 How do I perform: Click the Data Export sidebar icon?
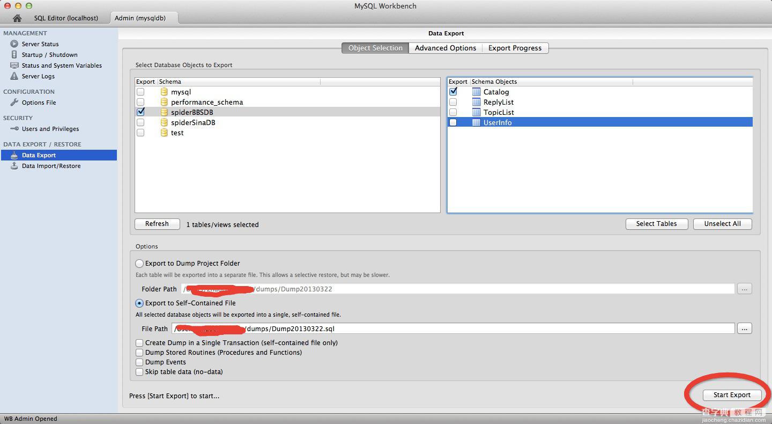pyautogui.click(x=14, y=155)
